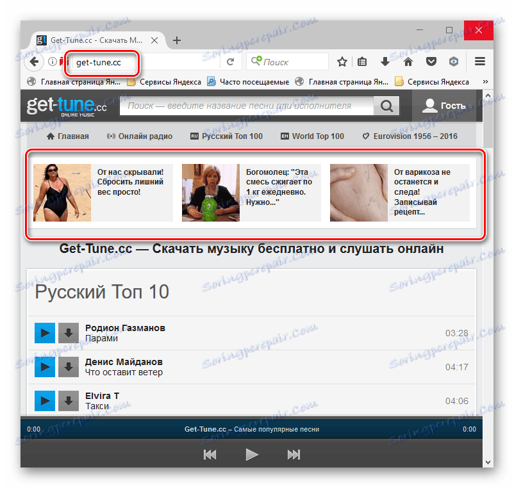Open ad link 'Богомолец: Эта смесь'
The image size is (514, 488).
[279, 187]
